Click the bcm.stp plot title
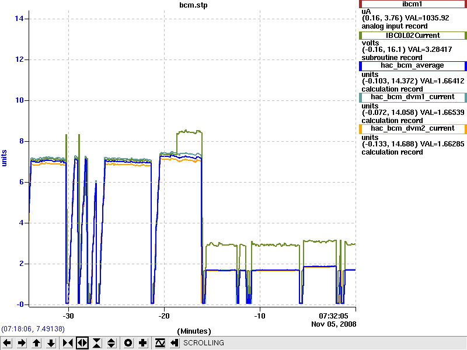Screen dimensions: 467x350 [x=193, y=5]
